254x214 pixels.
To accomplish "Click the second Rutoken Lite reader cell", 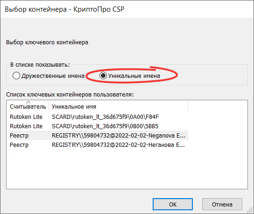I will click(26, 126).
